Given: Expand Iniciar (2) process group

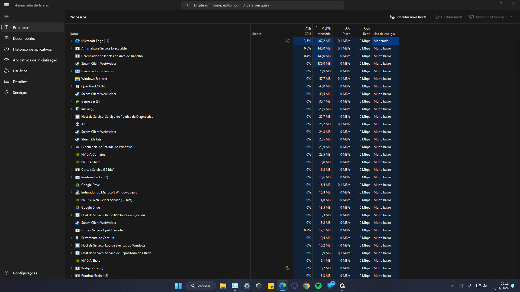Looking at the screenshot, I should coord(71,109).
